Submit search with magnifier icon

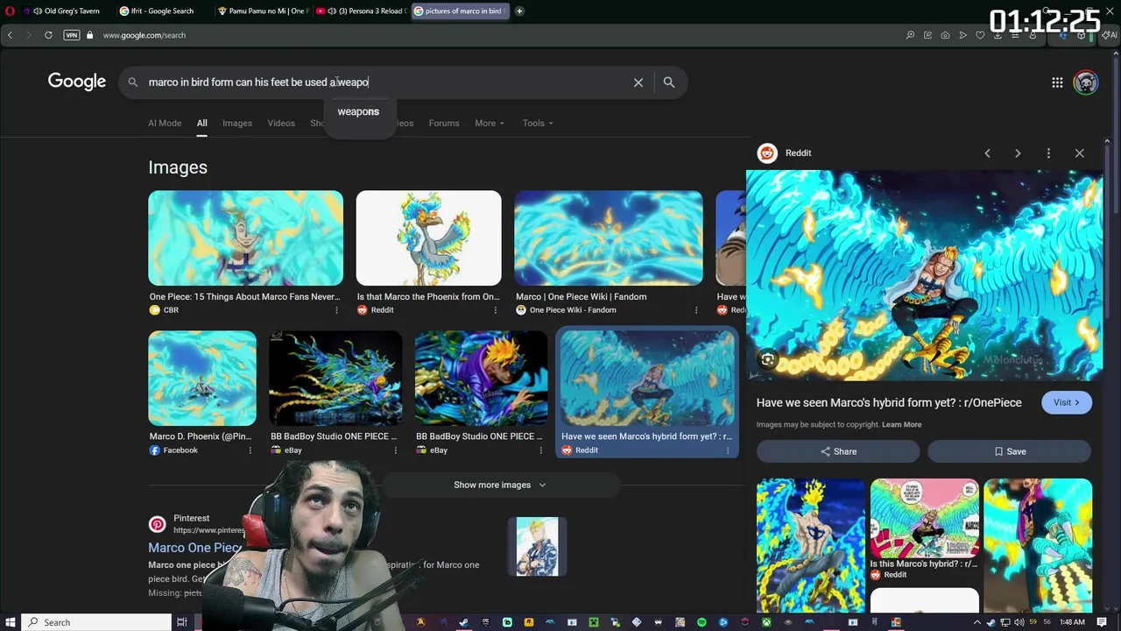pos(669,82)
